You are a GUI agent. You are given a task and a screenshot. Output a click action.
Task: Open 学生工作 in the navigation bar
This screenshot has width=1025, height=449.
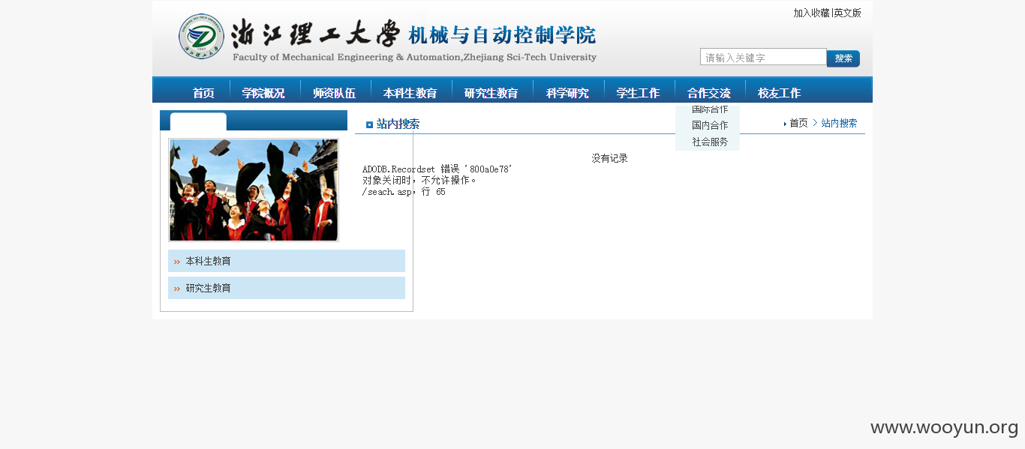[x=638, y=93]
